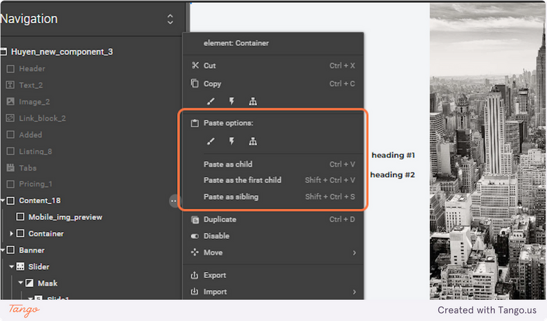
Task: Click the Image_2 picture icon
Action: (x=10, y=102)
